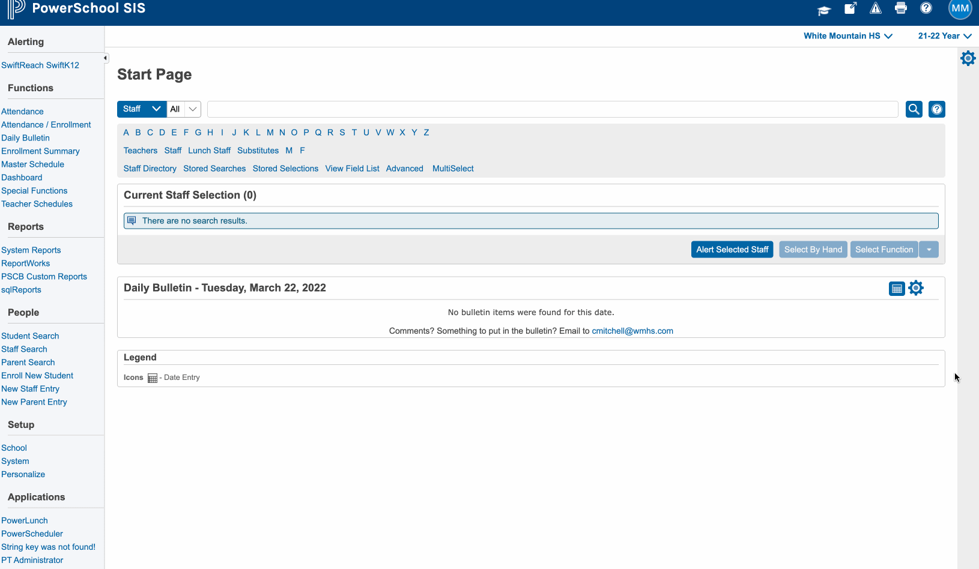Screen dimensions: 979x569
Task: Open the 21-22 Year term dropdown
Action: pyautogui.click(x=945, y=36)
